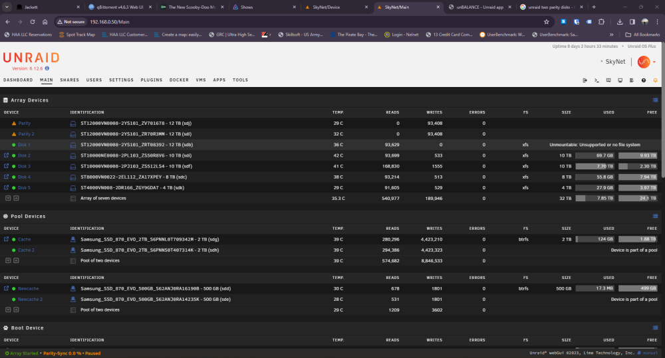Open Chrome three-dot menu

coord(658,22)
